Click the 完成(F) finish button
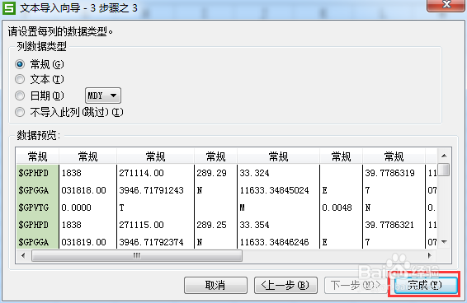 (x=426, y=285)
